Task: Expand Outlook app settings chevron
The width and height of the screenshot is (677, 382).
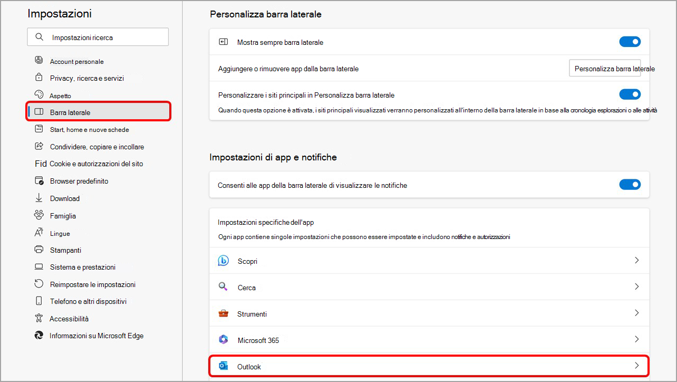Action: click(x=637, y=365)
